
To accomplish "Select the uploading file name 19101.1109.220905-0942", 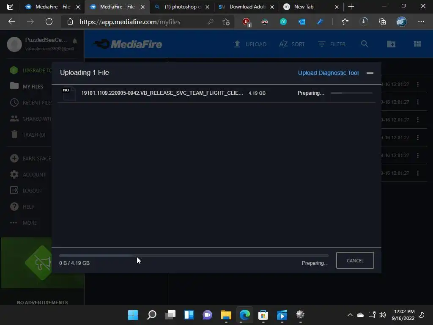I will (x=162, y=93).
